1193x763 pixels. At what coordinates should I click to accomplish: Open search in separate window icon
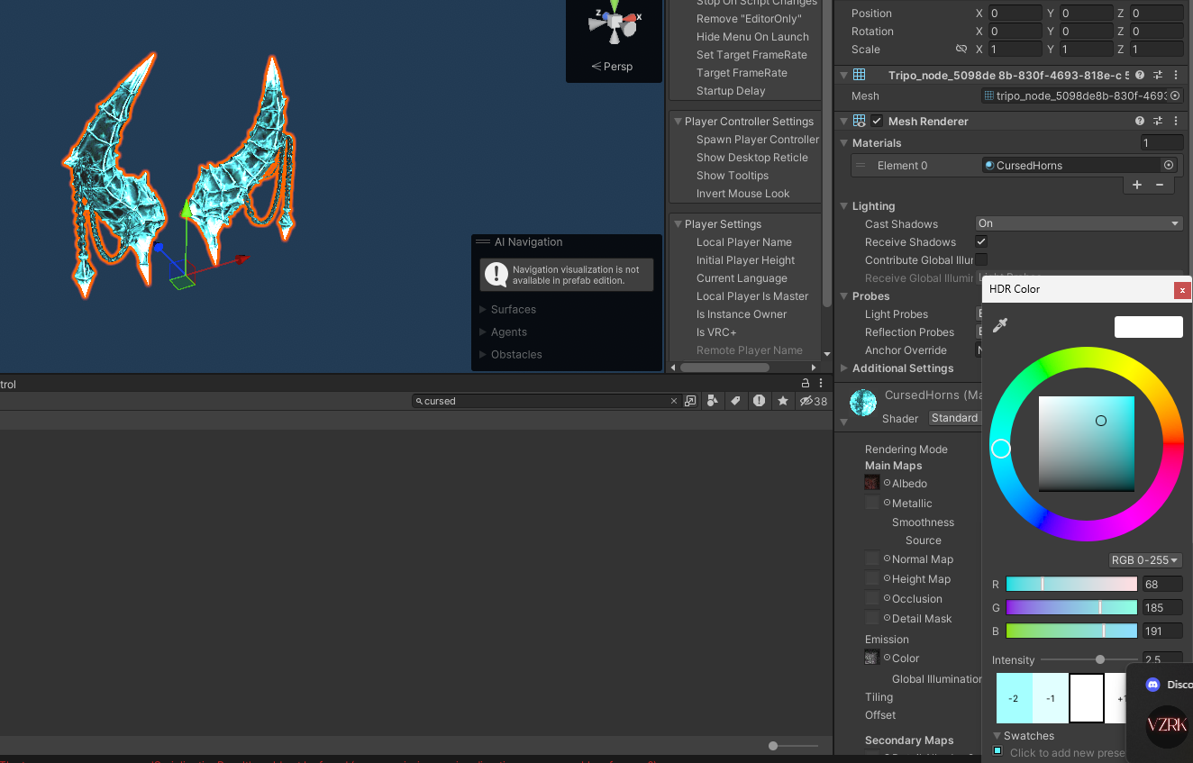coord(690,401)
